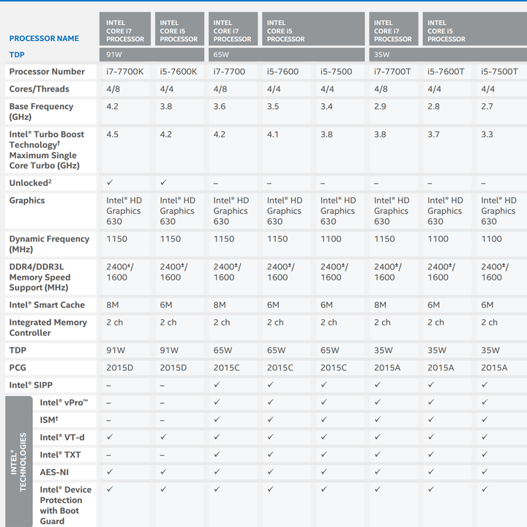The width and height of the screenshot is (527, 527).
Task: Click the 65W TDP row cell for i5-7600
Action: 276,350
